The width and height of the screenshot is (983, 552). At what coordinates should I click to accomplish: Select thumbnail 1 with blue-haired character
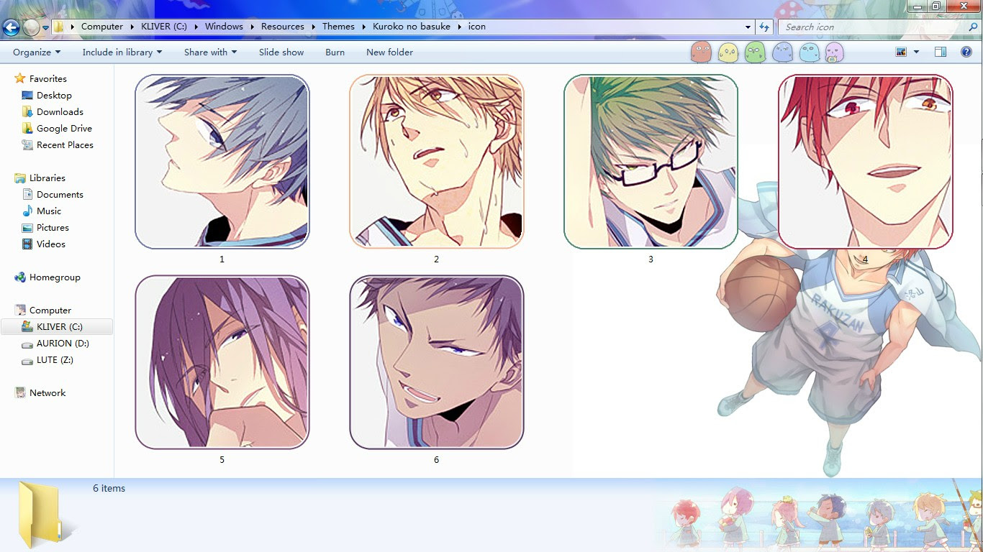click(x=222, y=162)
